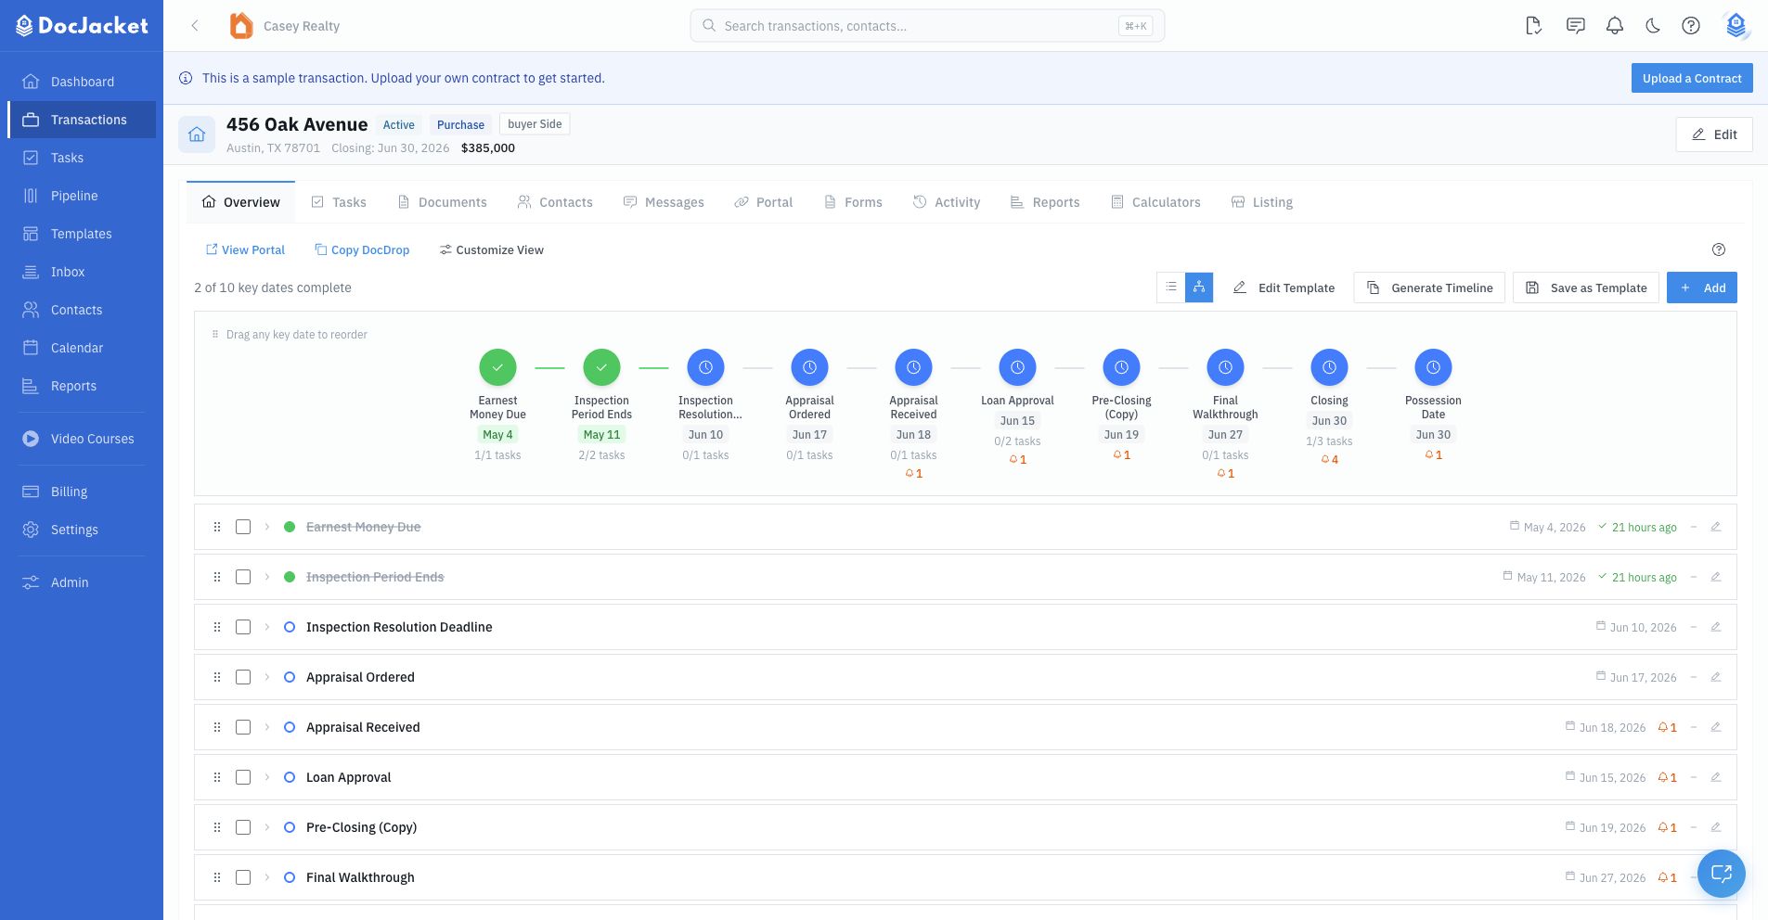Check the Appraisal Ordered checkbox

click(243, 677)
